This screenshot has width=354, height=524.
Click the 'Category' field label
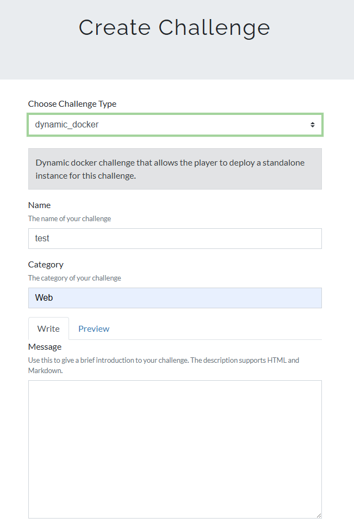coord(46,264)
